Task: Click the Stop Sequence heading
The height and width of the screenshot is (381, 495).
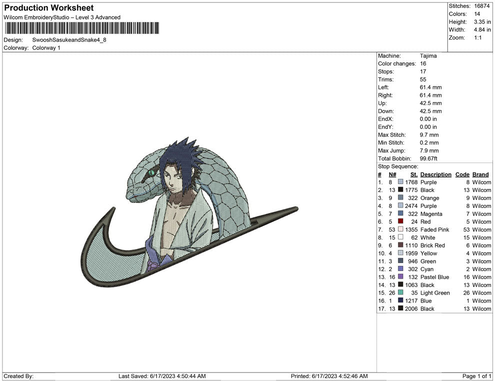Action: [398, 166]
